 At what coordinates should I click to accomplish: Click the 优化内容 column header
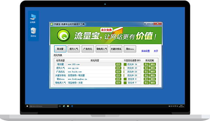click(x=95, y=60)
